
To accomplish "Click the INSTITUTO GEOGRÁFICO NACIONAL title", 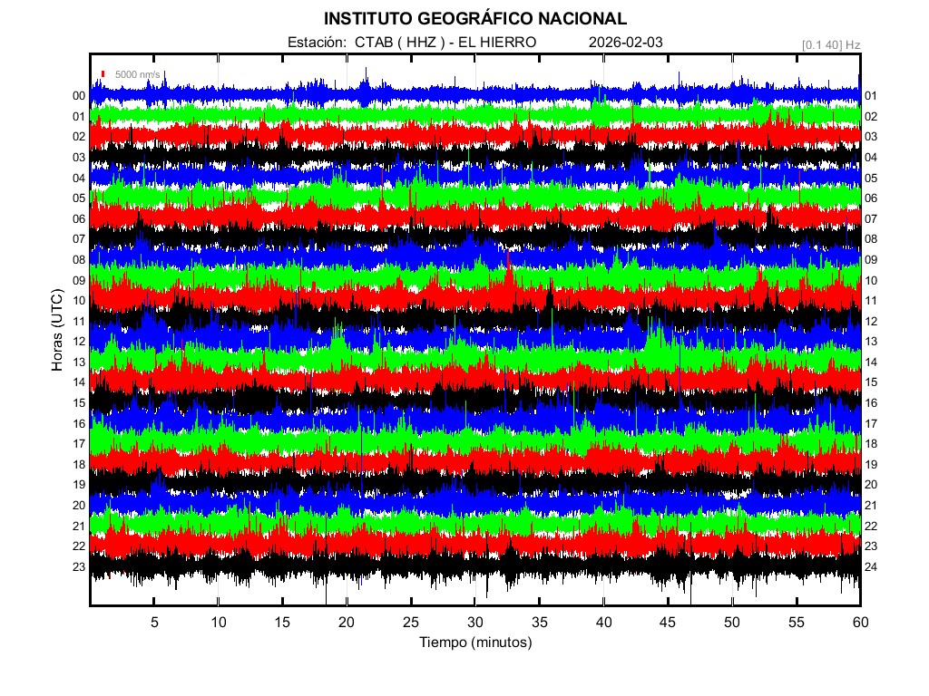I will point(474,18).
